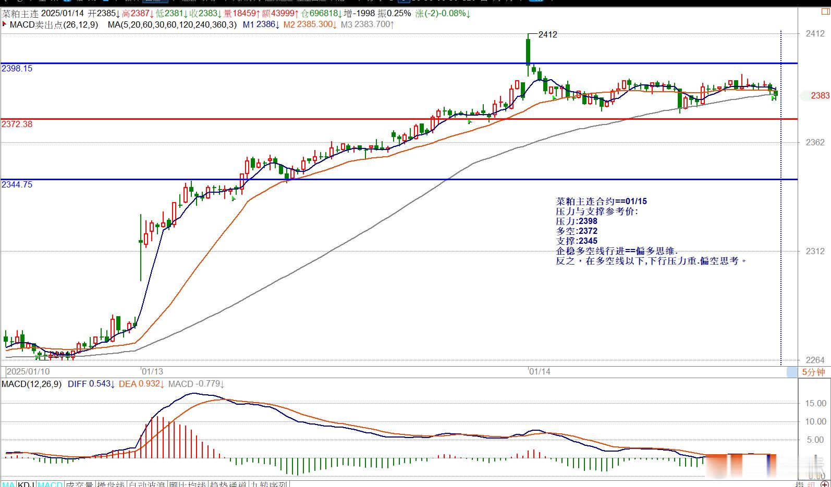Select the 自动波浪 tab

[x=147, y=484]
